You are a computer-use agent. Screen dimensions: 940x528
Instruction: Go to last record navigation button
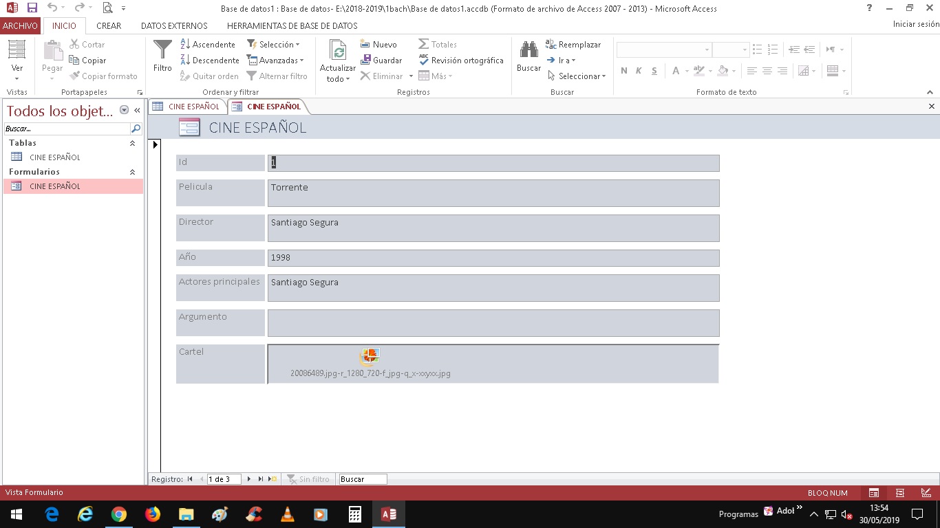click(261, 479)
